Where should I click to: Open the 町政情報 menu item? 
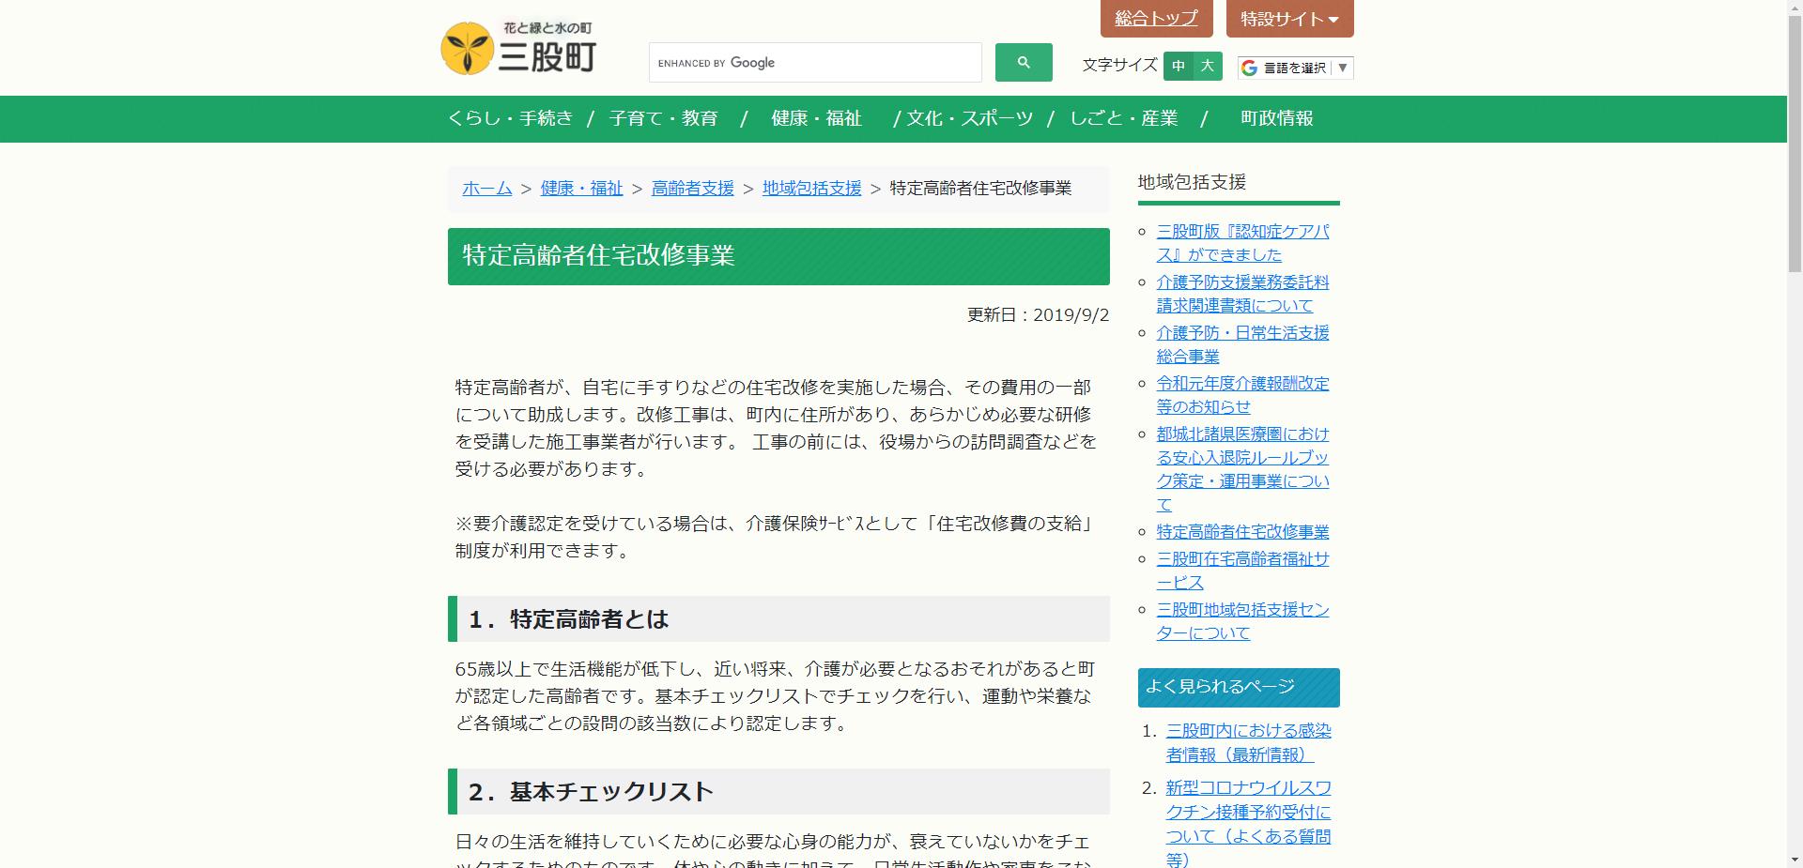(1276, 119)
